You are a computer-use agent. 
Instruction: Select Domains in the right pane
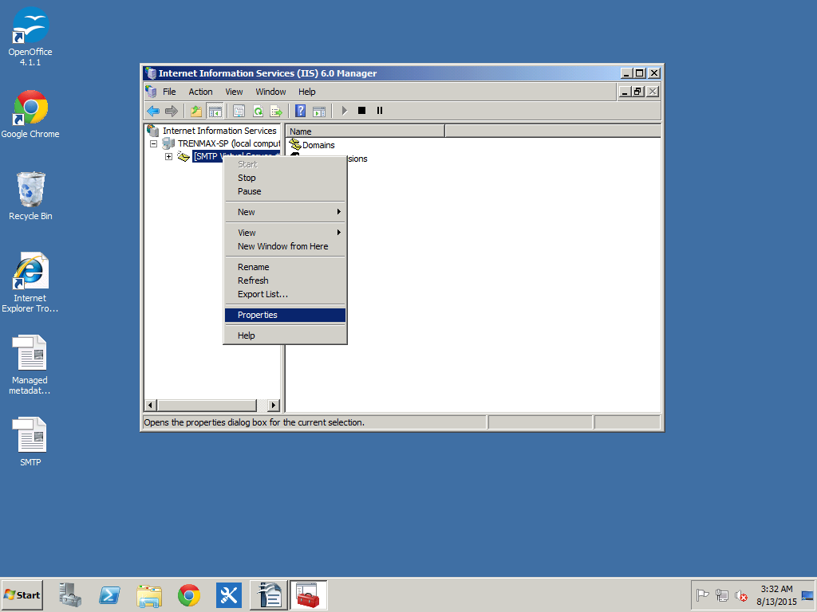(318, 145)
